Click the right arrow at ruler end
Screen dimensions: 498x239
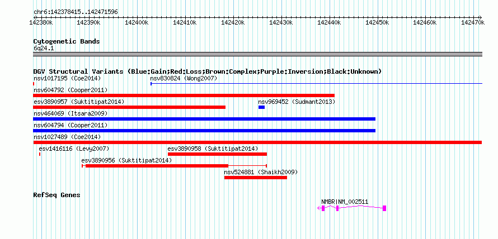[x=481, y=17]
